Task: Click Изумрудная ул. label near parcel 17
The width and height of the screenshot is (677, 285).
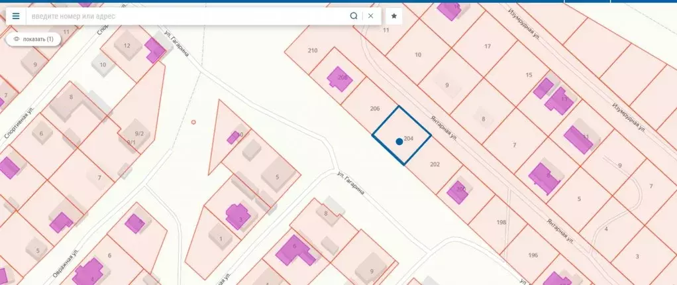Action: [x=524, y=25]
